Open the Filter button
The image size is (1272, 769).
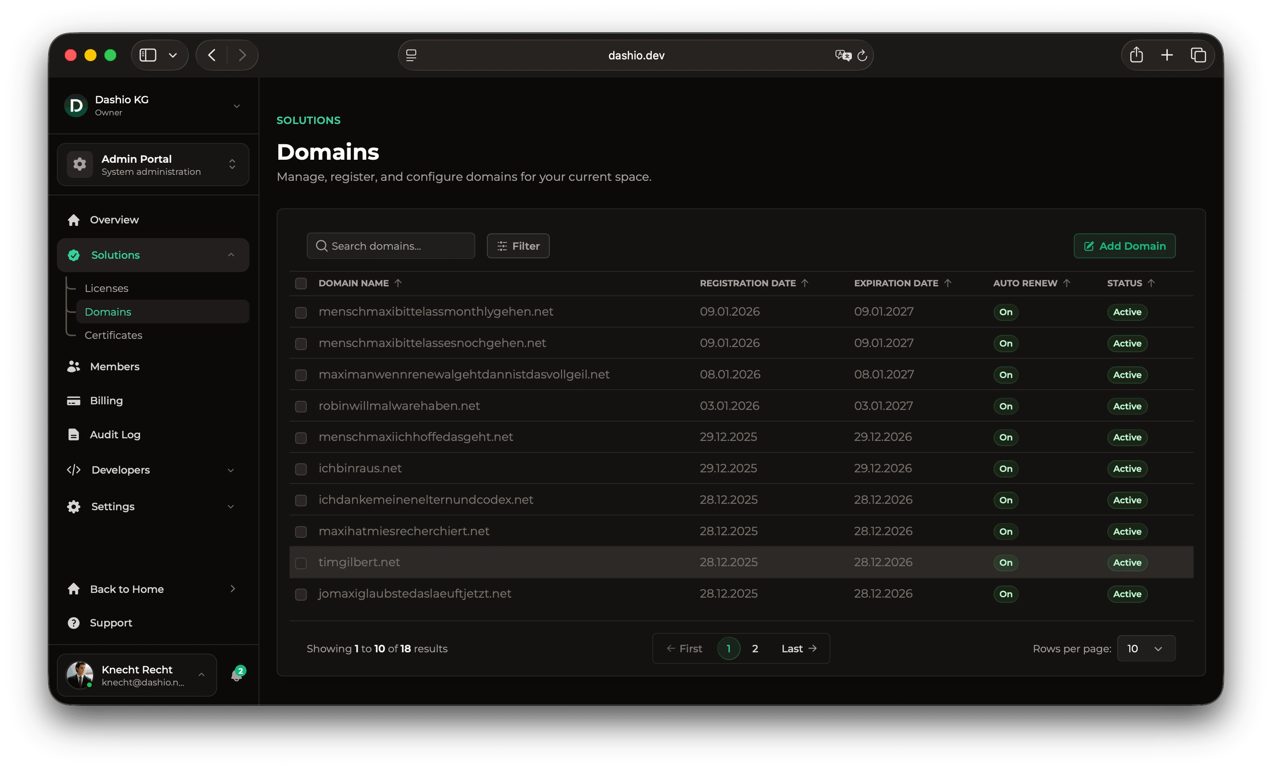[518, 246]
